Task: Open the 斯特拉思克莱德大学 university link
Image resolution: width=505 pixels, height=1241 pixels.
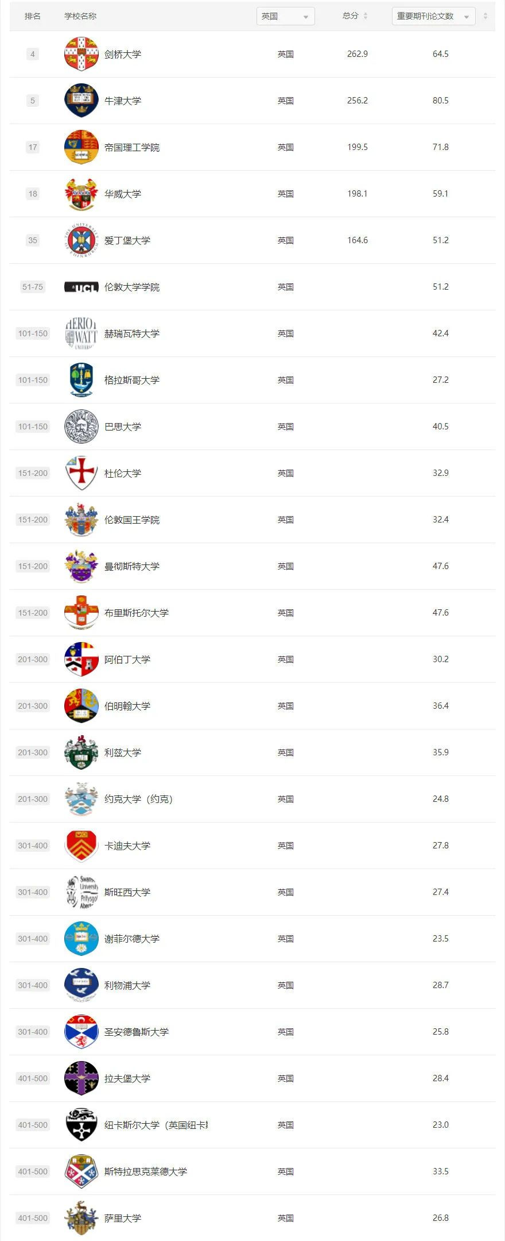Action: pos(146,1171)
